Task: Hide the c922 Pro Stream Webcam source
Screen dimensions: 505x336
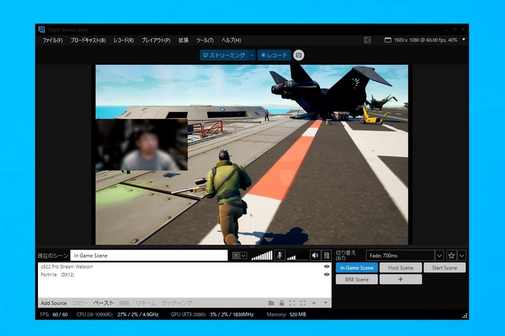Action: 326,267
